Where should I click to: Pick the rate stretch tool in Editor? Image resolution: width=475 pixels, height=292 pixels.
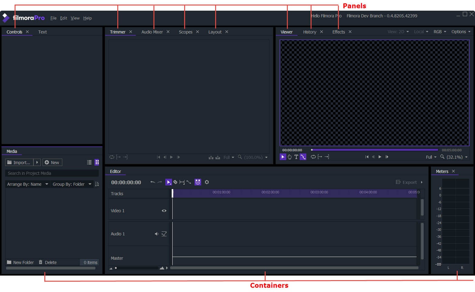[x=189, y=182]
